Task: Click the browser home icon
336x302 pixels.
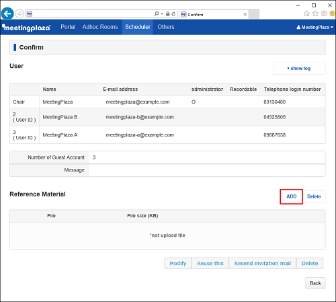Action: (307, 13)
